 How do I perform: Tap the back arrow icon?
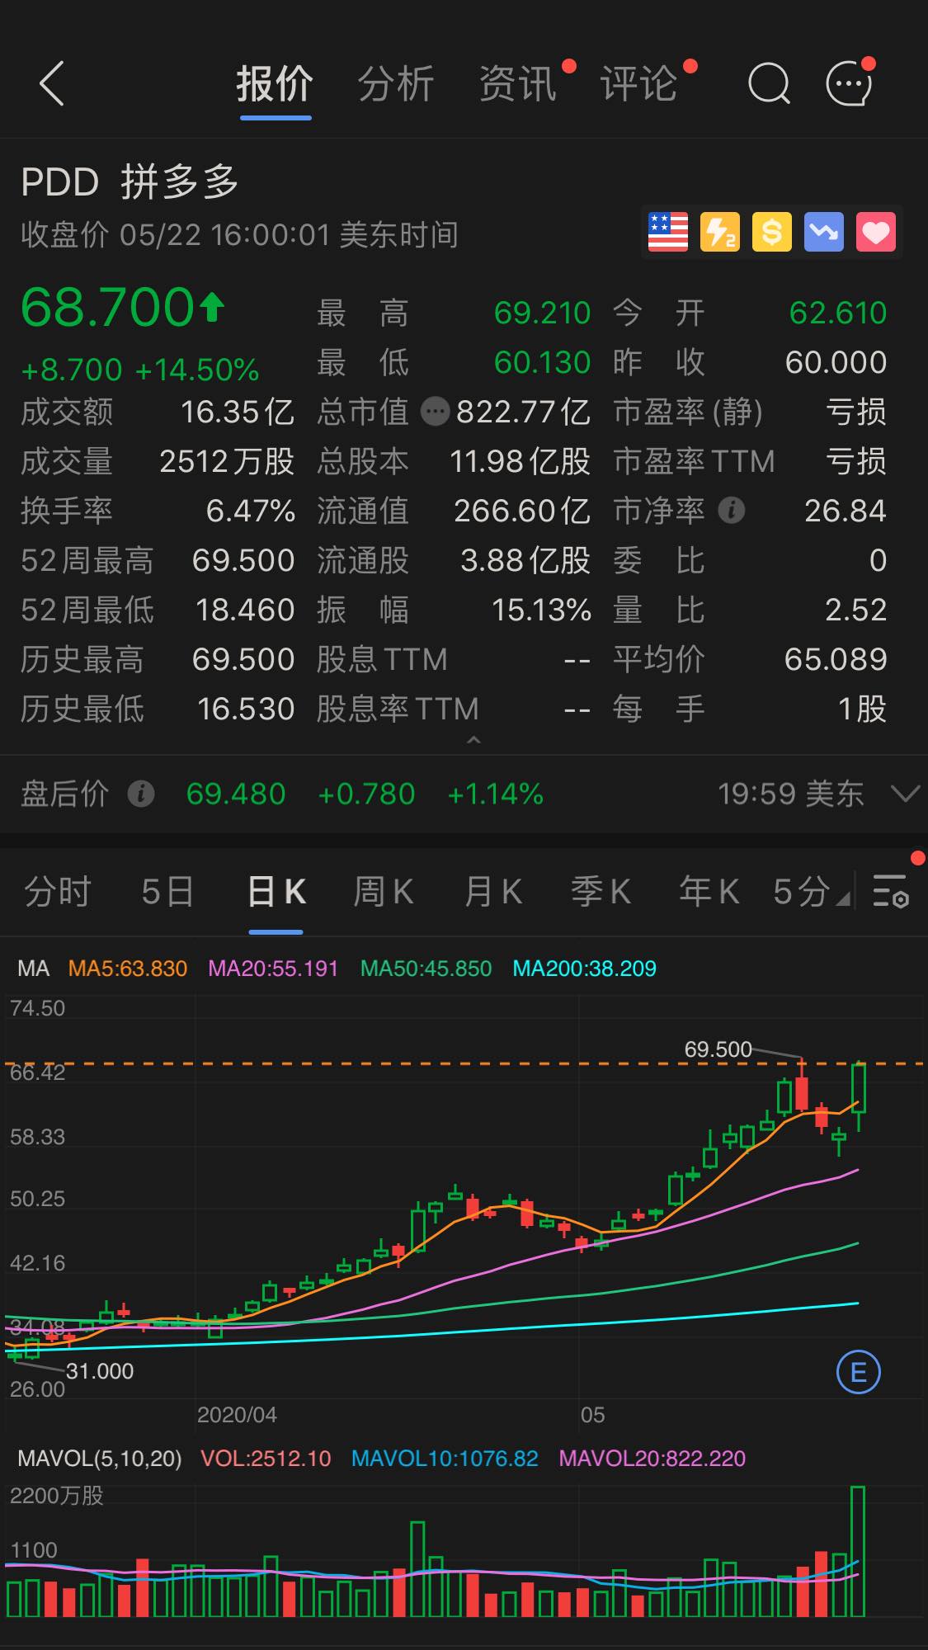tap(51, 84)
